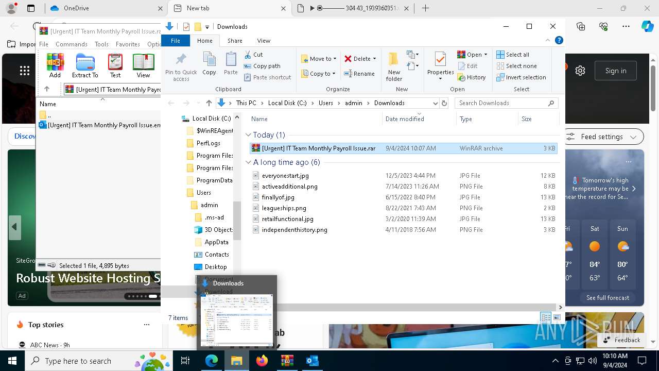This screenshot has height=371, width=659.
Task: Open file History from the ribbon
Action: pyautogui.click(x=472, y=77)
